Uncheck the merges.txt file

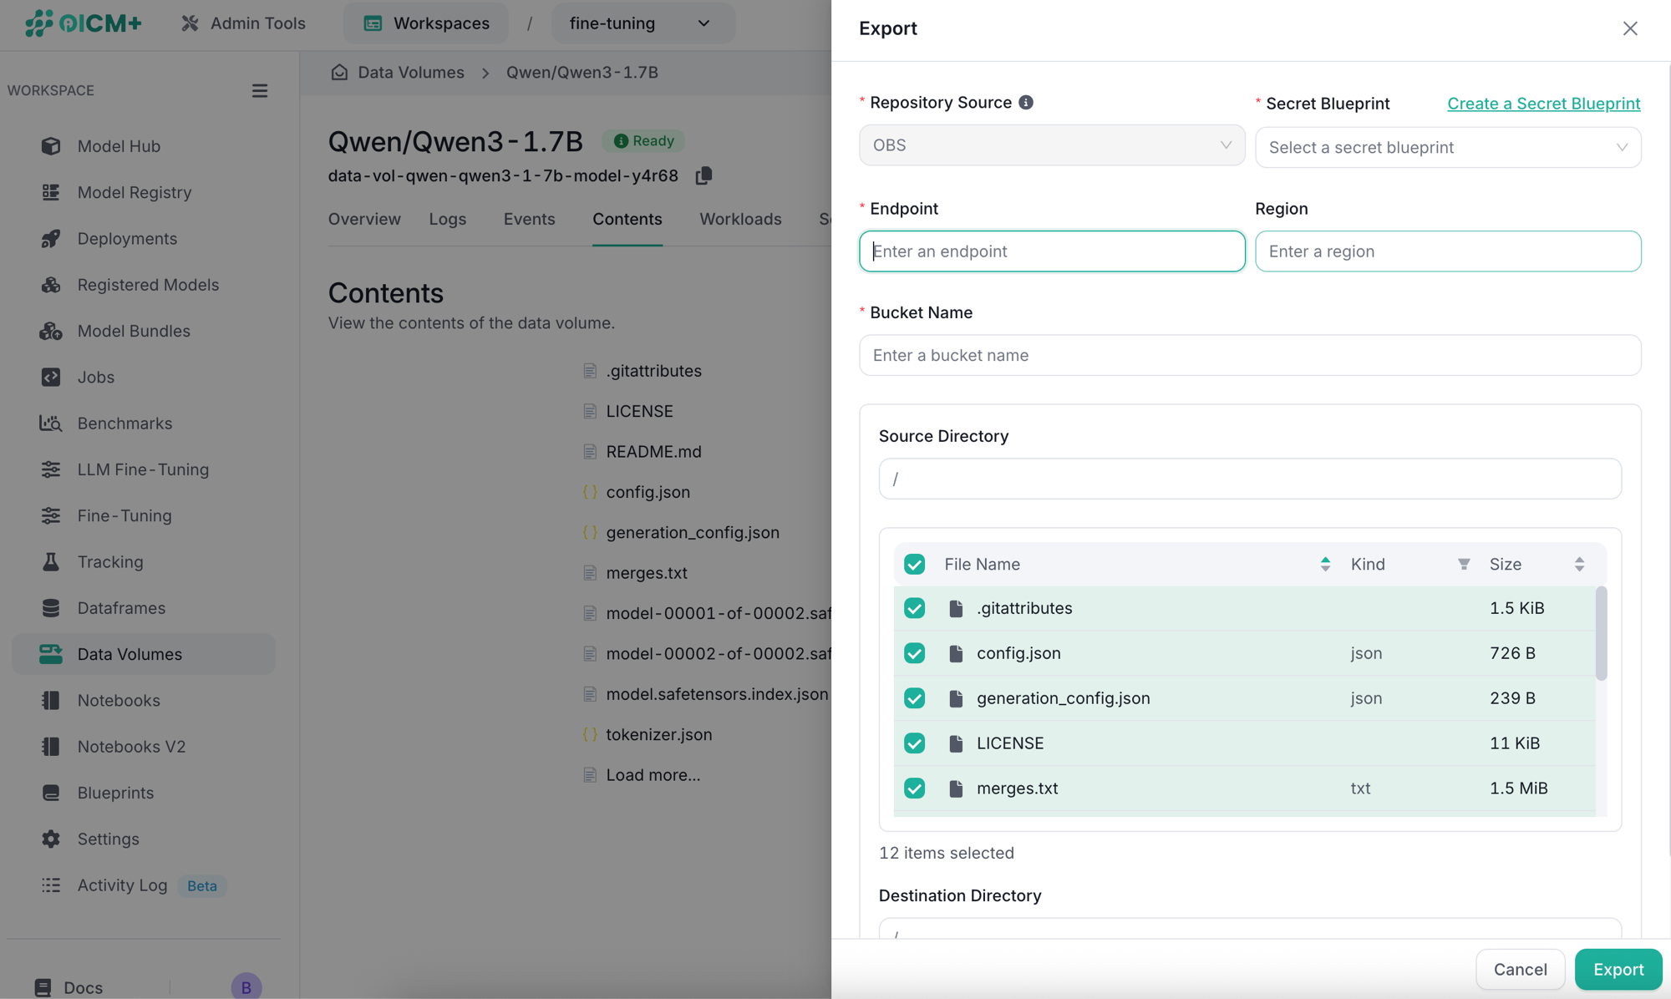[x=915, y=788]
